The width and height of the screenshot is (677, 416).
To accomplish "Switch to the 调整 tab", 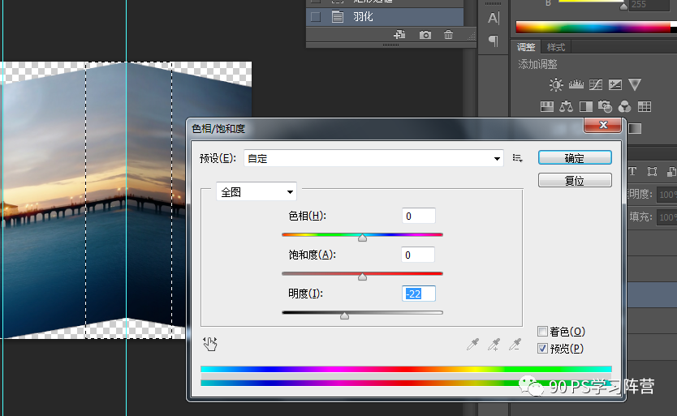I will (x=526, y=47).
